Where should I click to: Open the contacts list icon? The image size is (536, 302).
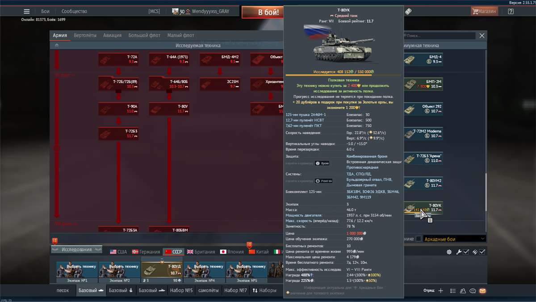462,290
